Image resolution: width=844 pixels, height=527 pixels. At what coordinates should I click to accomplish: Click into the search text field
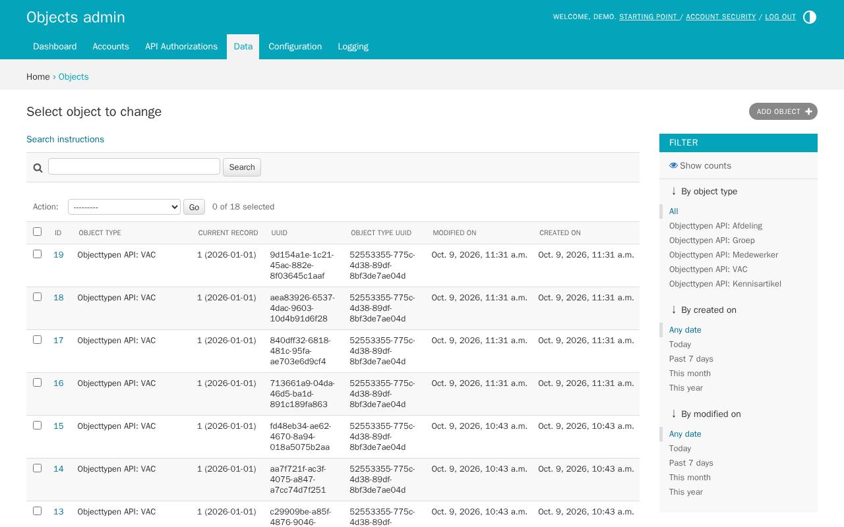[x=134, y=166]
